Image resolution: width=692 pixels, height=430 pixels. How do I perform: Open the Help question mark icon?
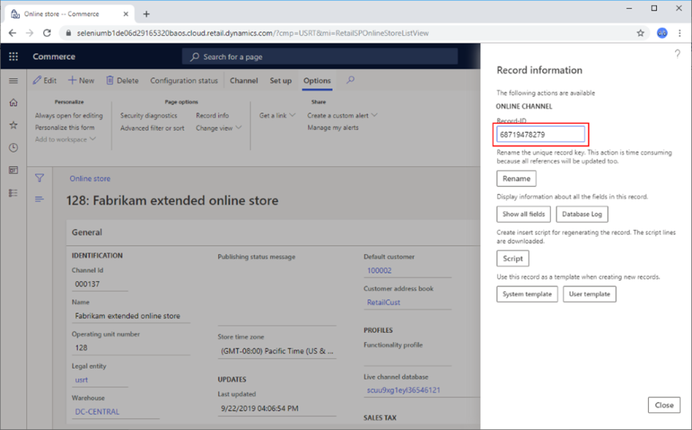click(678, 54)
